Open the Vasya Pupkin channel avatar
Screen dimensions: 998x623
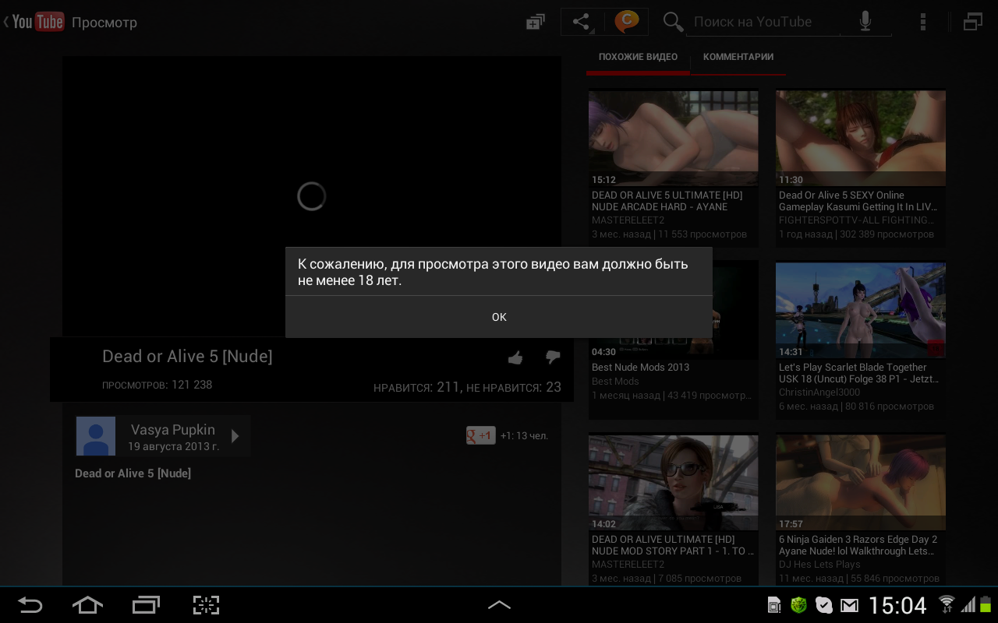[x=96, y=436]
